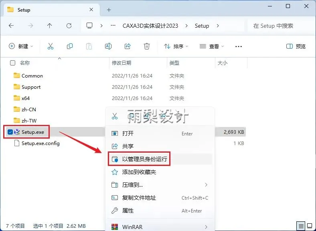This screenshot has height=231, width=316.
Task: Toggle the 预览 preview pane
Action: (296, 46)
